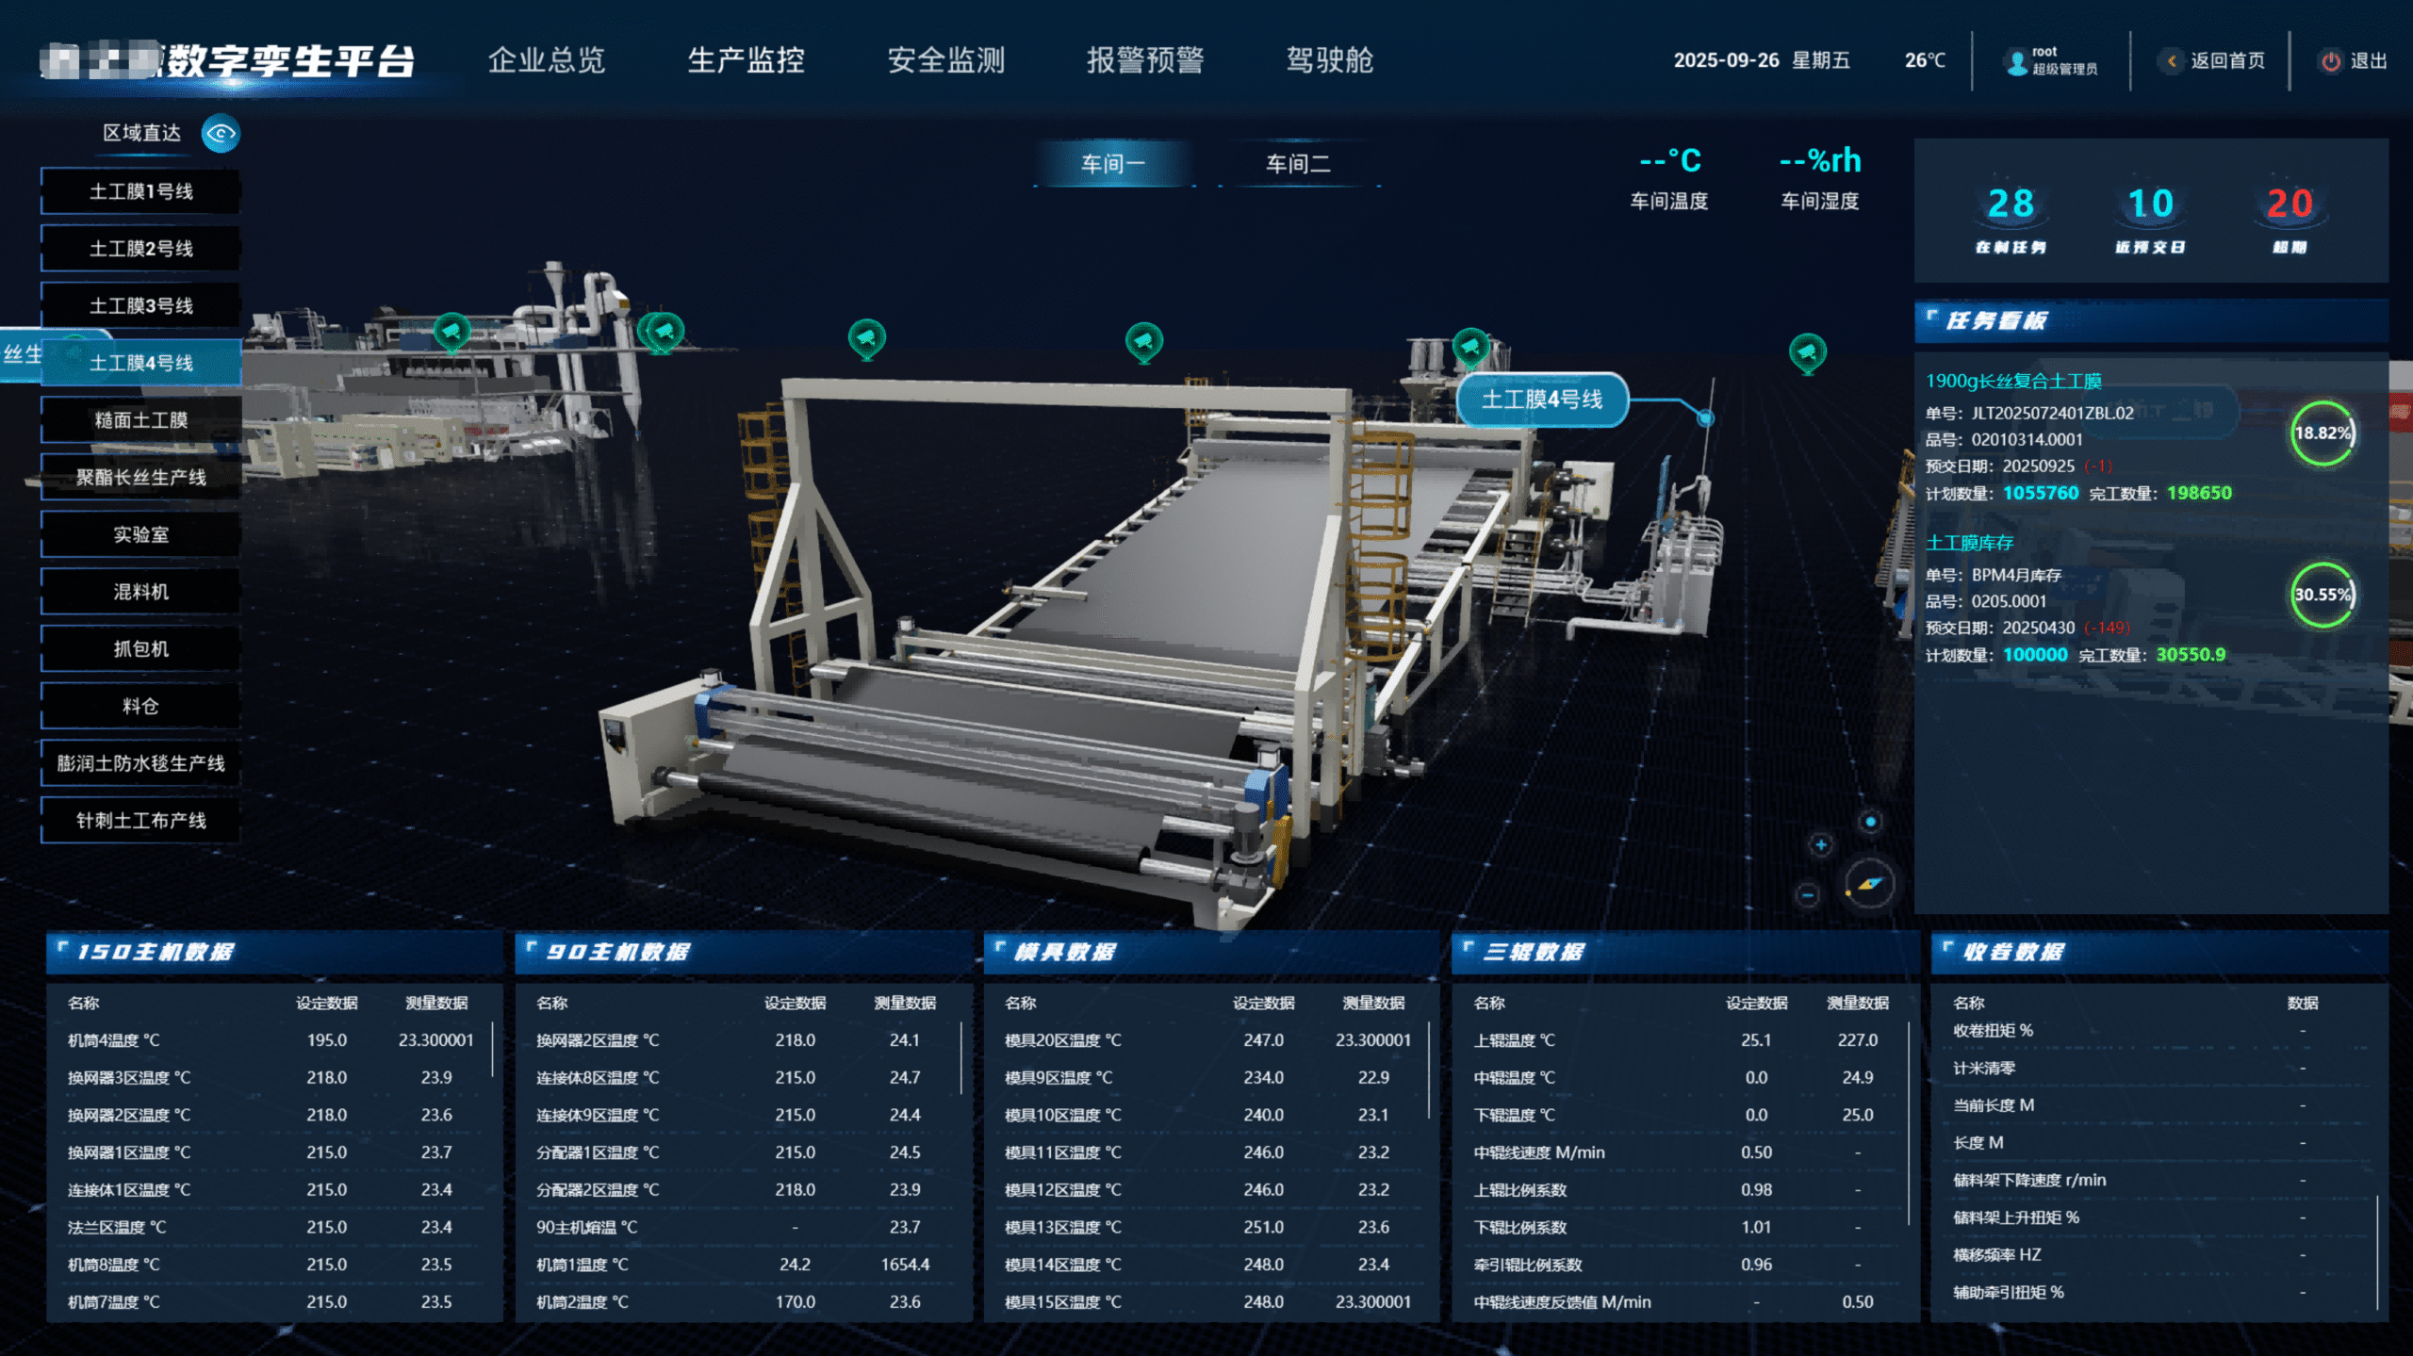Select 土工膜1号线 in area list

pos(140,192)
